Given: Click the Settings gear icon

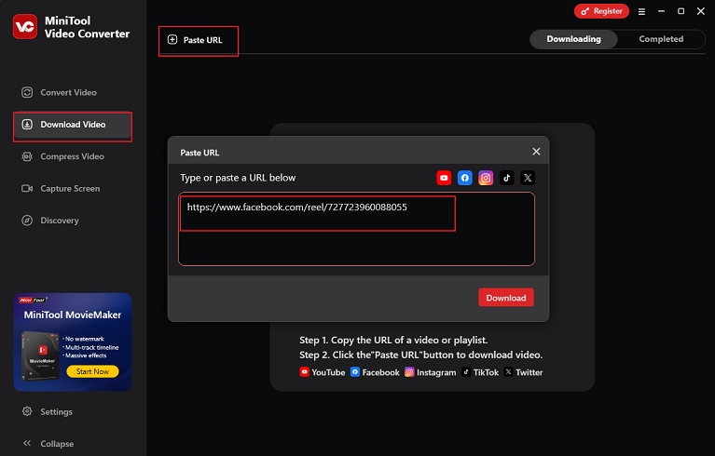Looking at the screenshot, I should (27, 411).
